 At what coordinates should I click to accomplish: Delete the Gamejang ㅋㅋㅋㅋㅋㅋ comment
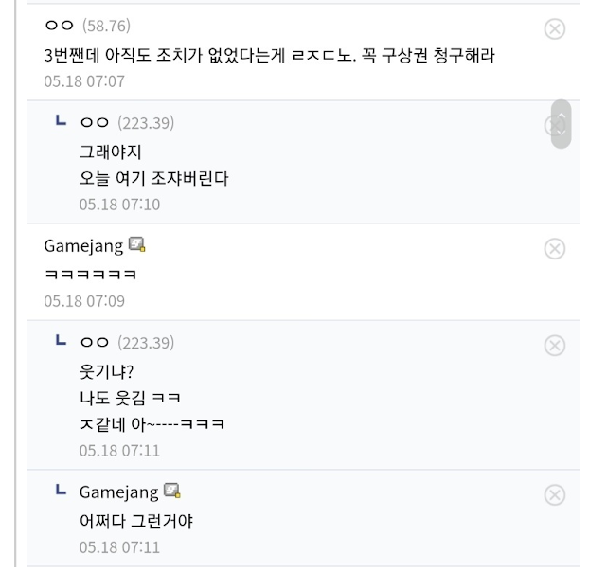click(555, 249)
